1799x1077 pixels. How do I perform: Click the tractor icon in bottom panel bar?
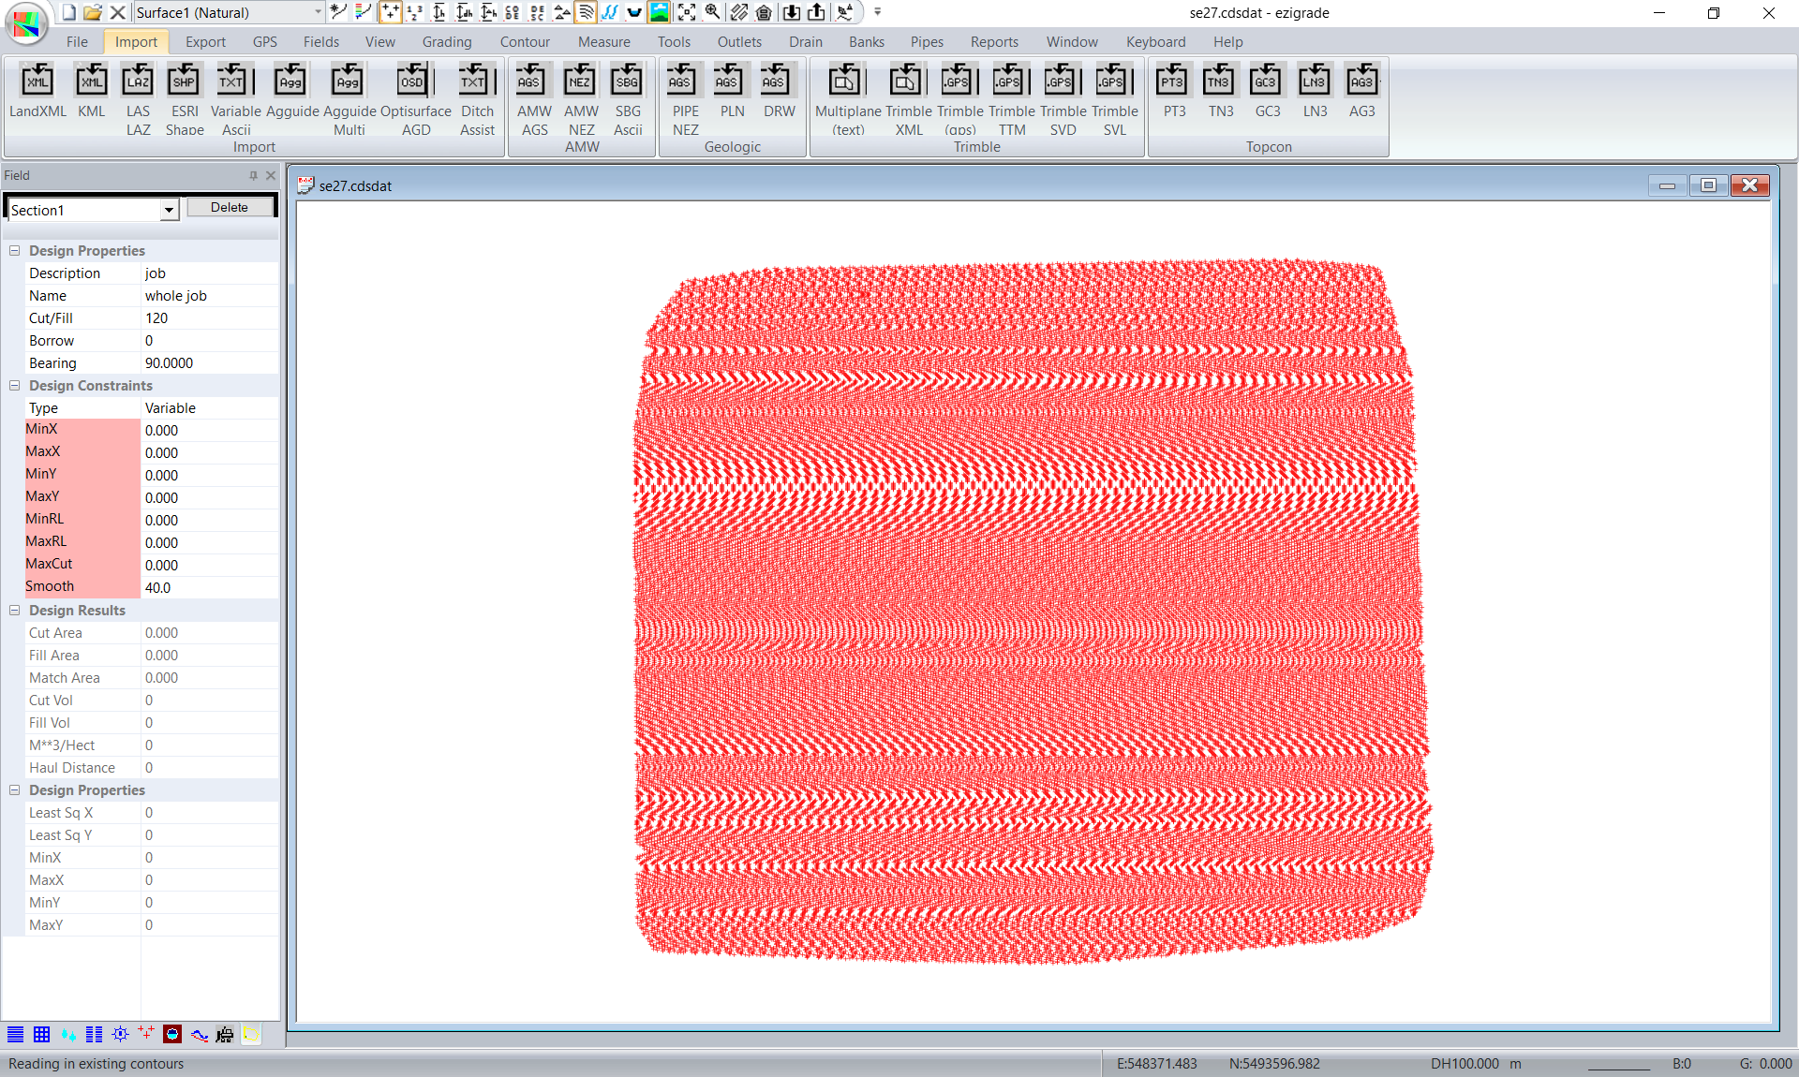[225, 1034]
